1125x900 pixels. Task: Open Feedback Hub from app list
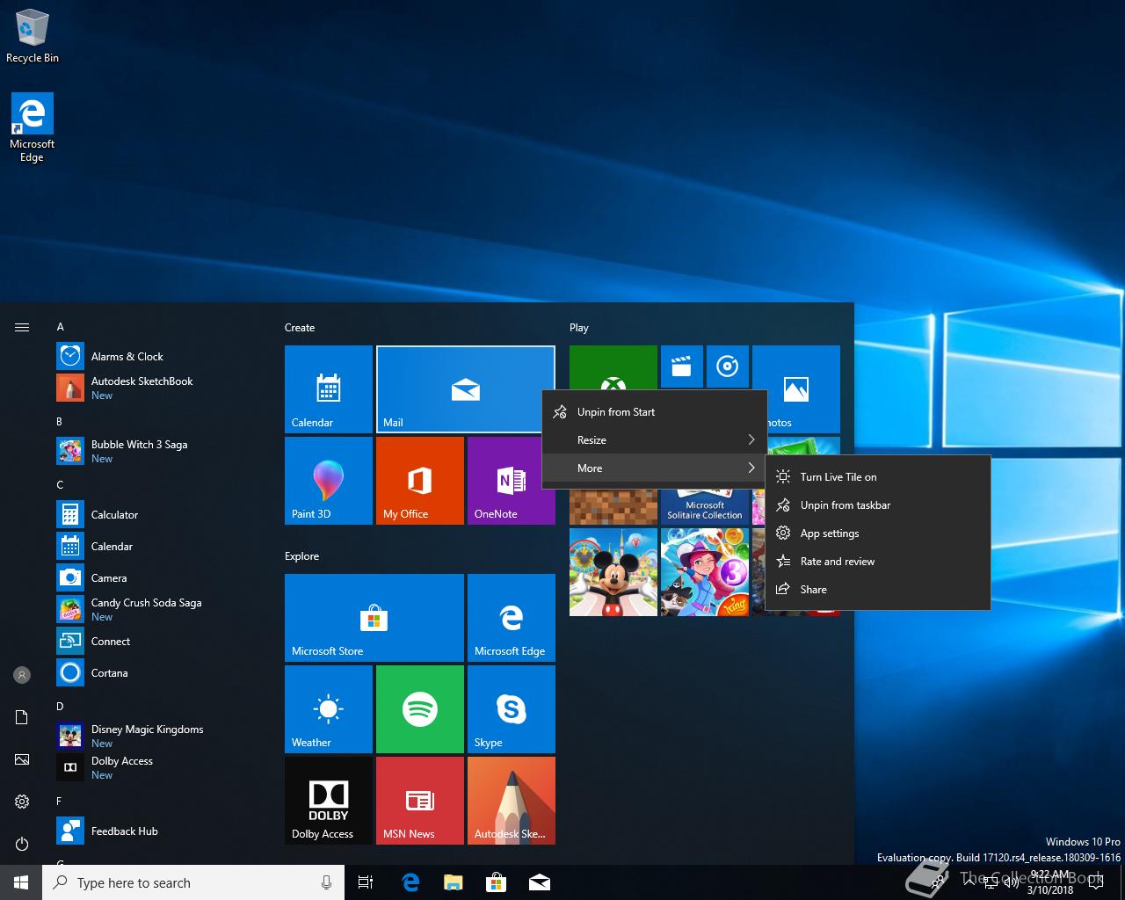click(x=158, y=831)
